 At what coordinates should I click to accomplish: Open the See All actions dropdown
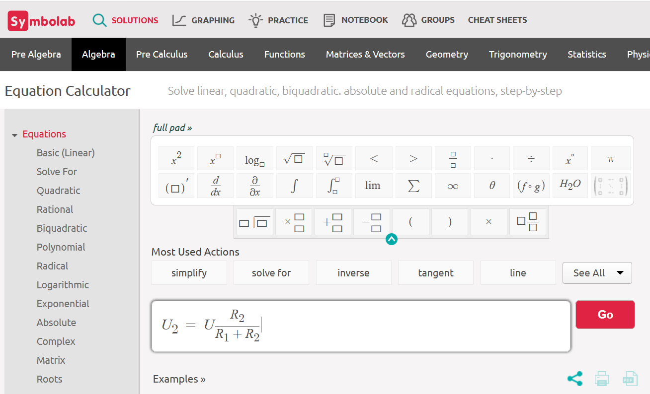[597, 273]
